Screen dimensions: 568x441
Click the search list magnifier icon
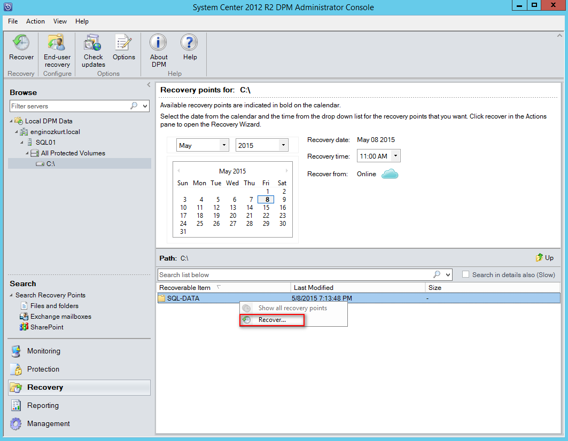click(x=437, y=274)
